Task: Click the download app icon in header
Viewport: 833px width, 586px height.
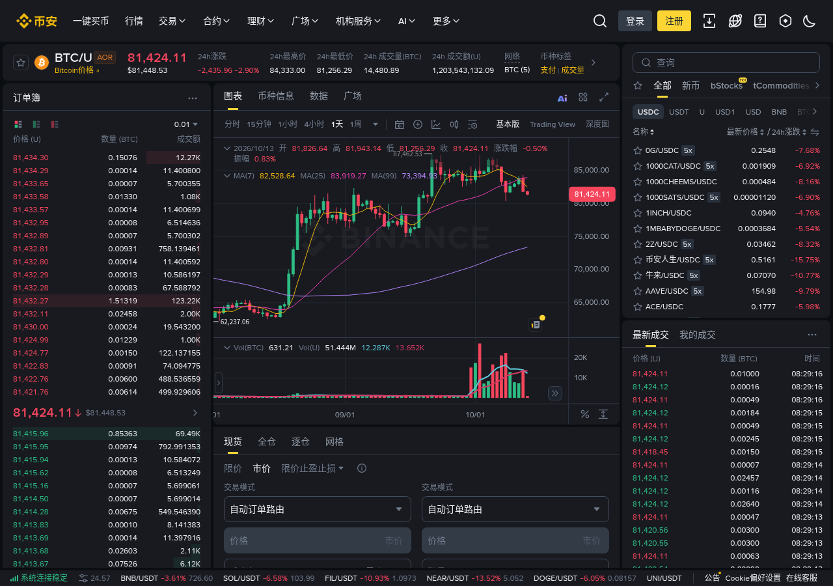Action: tap(709, 21)
